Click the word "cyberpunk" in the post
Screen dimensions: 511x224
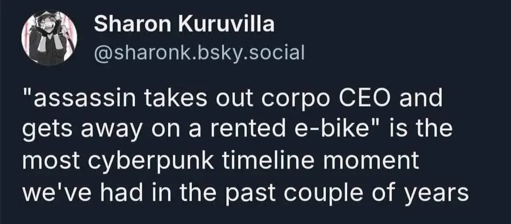click(x=151, y=161)
